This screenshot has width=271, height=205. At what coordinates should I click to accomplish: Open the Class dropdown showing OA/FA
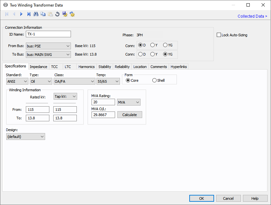point(74,81)
